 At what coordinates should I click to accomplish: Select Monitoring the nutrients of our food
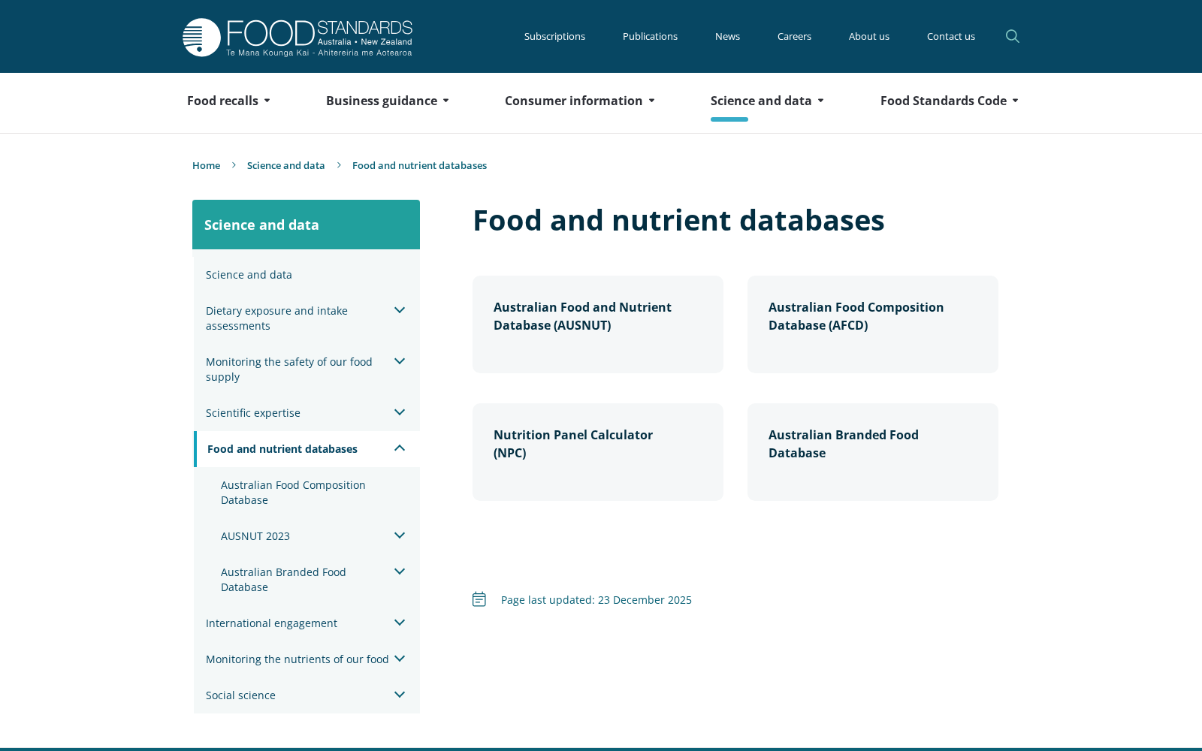coord(297,659)
